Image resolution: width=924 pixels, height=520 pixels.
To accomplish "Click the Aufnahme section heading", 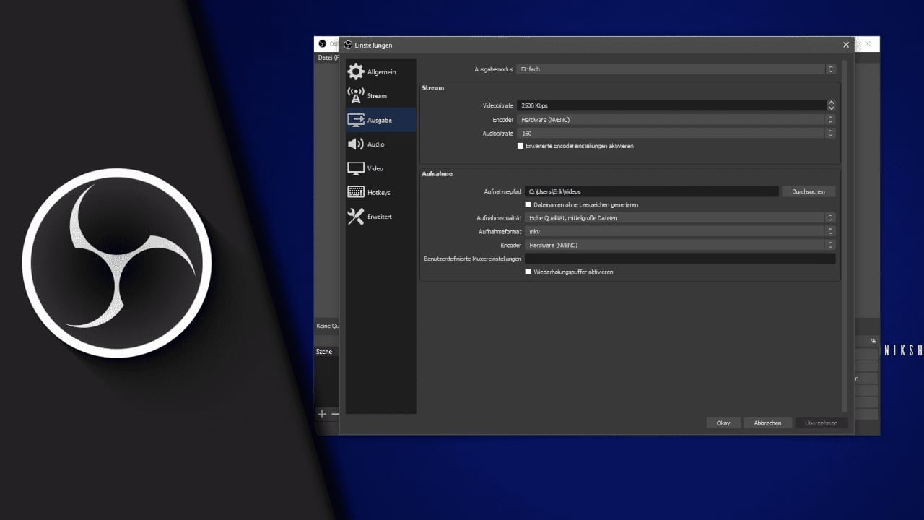I will (x=437, y=174).
